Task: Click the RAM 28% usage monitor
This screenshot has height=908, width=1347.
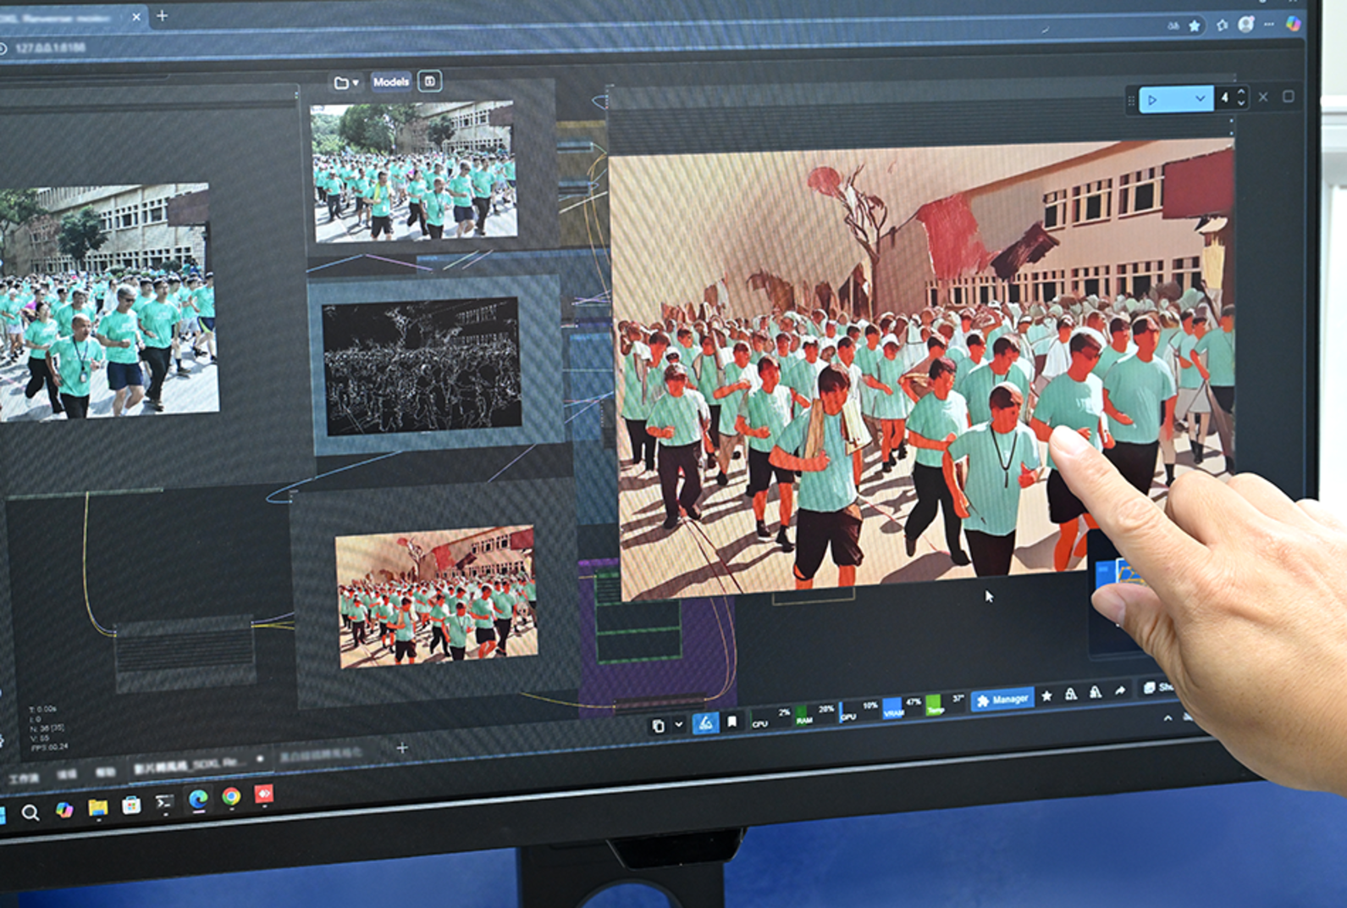Action: (815, 715)
